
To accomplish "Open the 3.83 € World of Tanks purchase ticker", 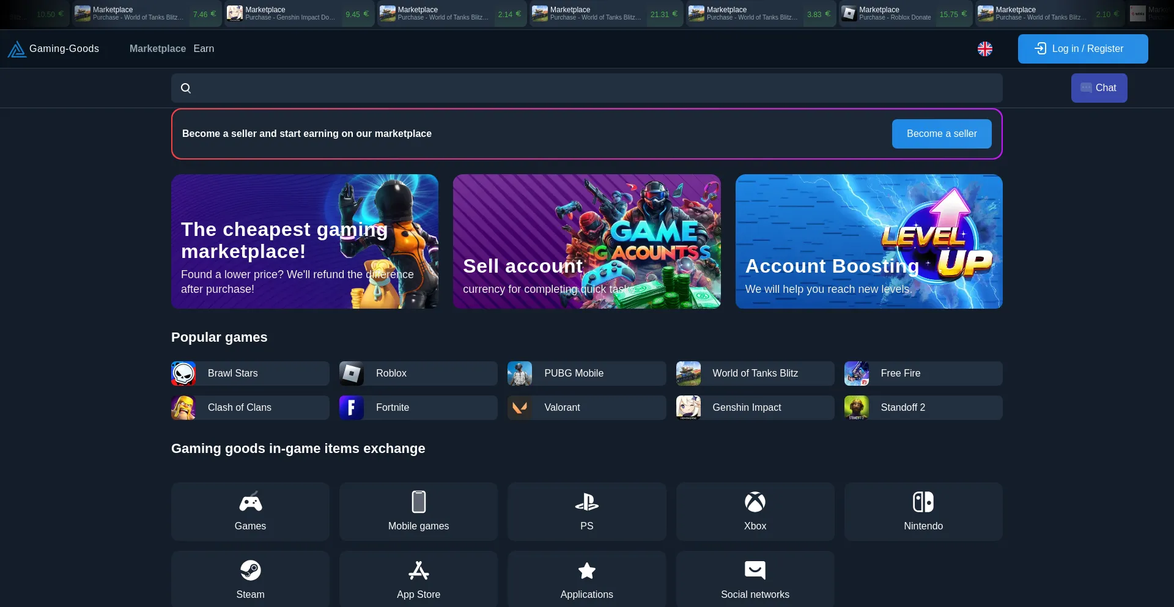I will click(x=761, y=13).
